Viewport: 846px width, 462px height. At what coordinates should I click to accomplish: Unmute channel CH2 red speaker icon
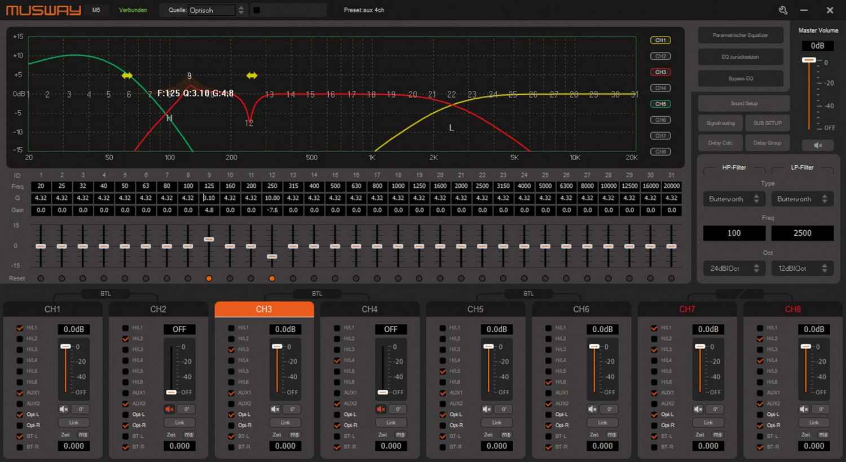tap(169, 409)
